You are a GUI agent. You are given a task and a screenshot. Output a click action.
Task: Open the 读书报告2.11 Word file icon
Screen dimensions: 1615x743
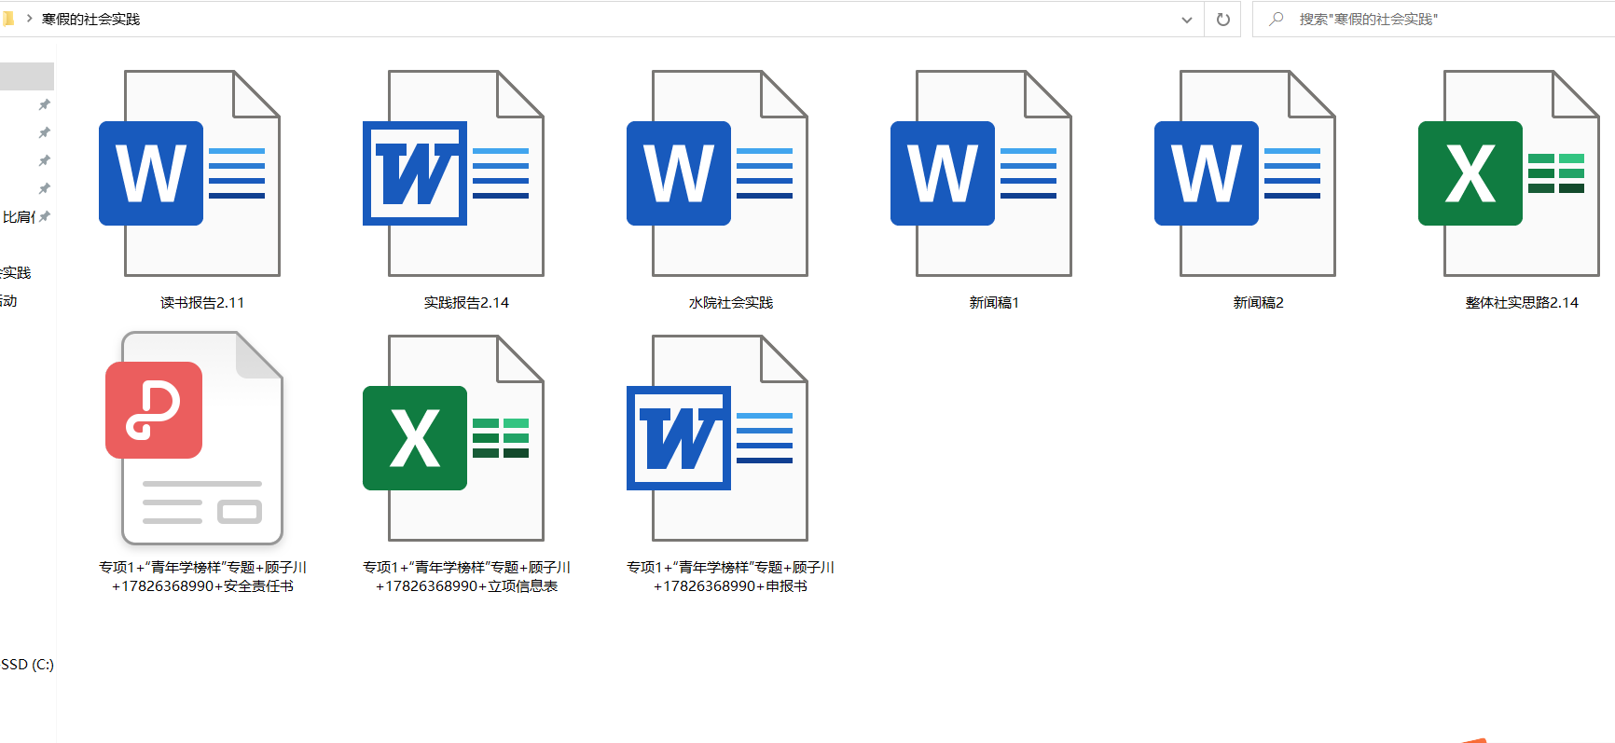coord(190,173)
